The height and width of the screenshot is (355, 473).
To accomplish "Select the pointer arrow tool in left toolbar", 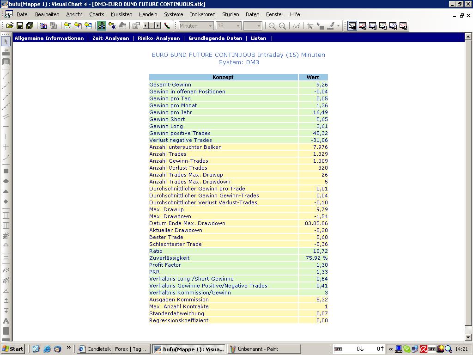I will tap(6, 42).
